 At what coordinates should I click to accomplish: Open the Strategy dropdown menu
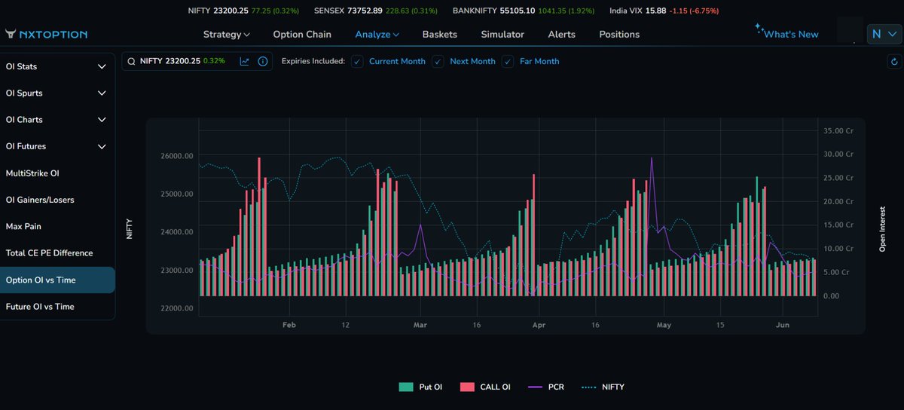coord(226,34)
